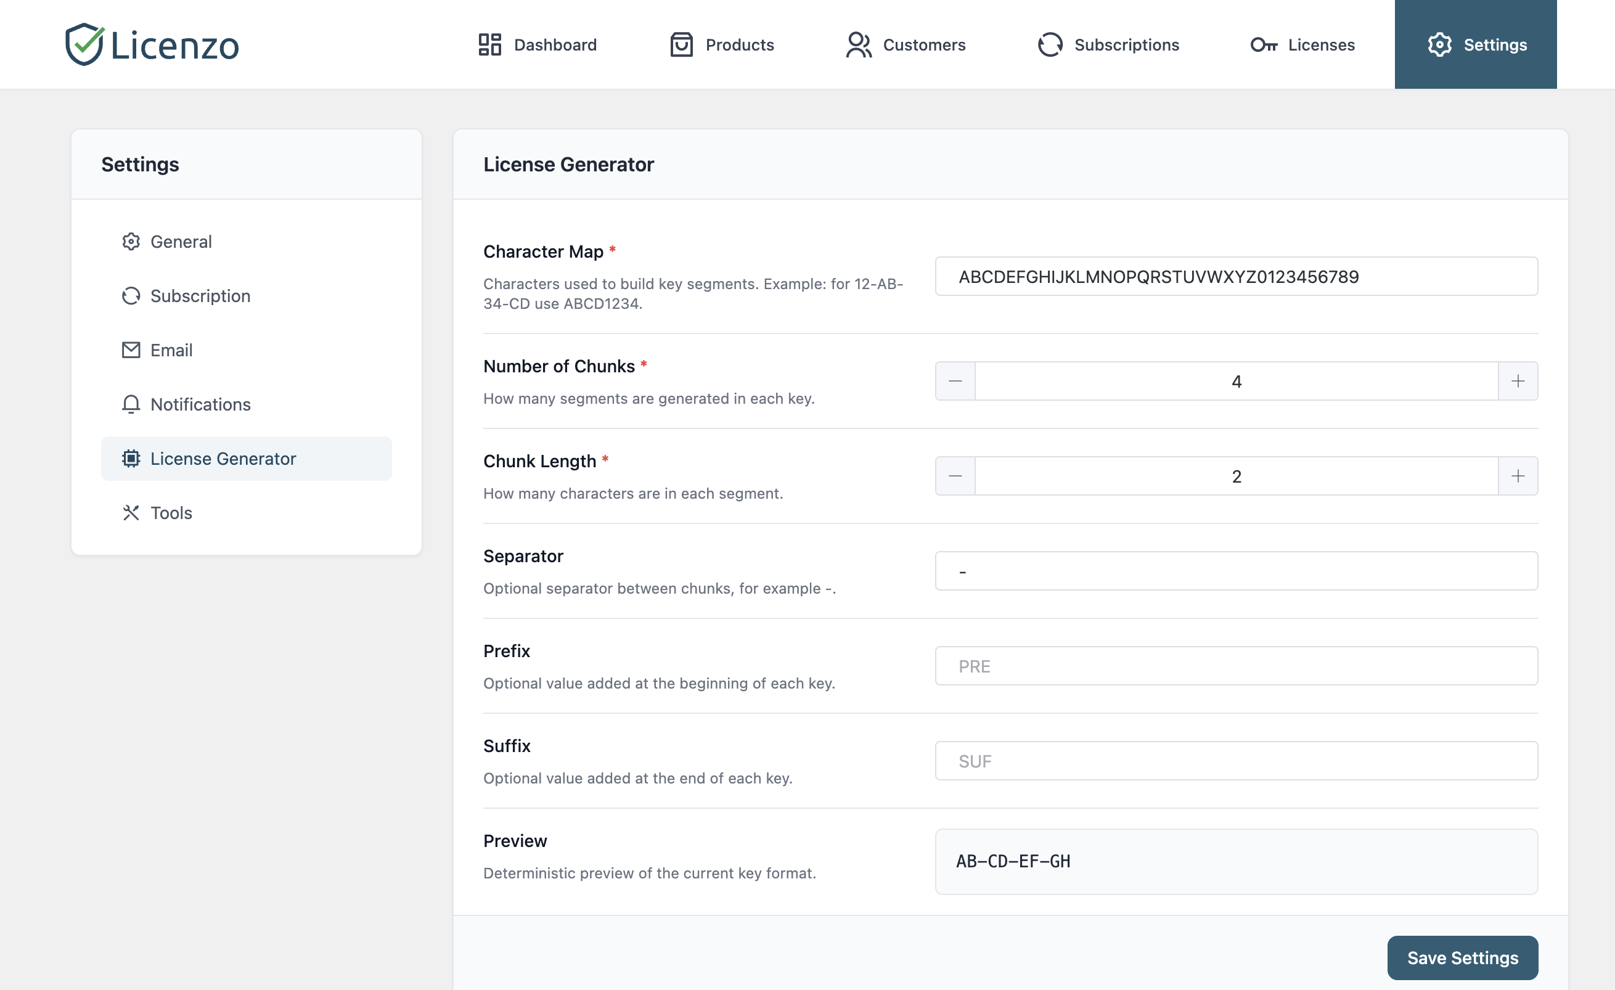This screenshot has width=1615, height=990.
Task: Click the Customers people icon
Action: (x=859, y=44)
